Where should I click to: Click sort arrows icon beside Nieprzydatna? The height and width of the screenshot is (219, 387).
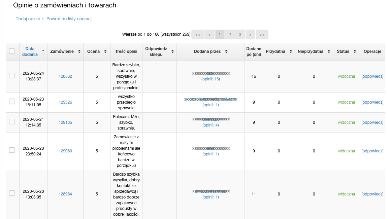coord(329,51)
